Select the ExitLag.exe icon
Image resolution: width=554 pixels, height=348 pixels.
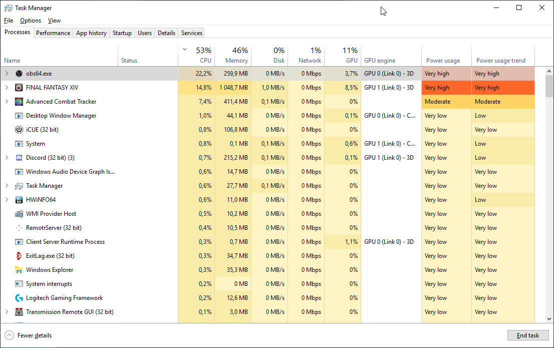[19, 256]
